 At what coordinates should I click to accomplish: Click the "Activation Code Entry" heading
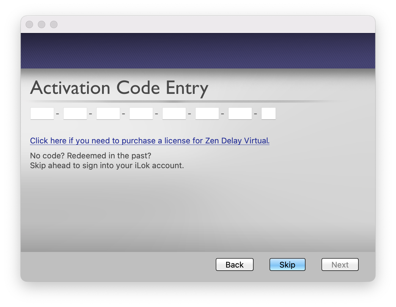pos(119,88)
